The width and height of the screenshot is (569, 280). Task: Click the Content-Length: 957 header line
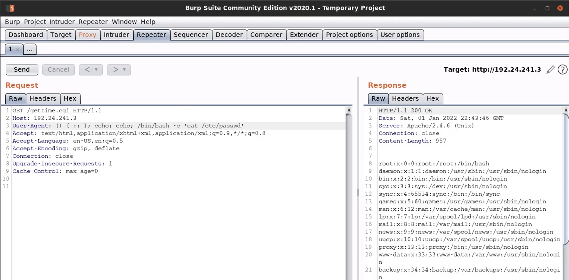[412, 141]
